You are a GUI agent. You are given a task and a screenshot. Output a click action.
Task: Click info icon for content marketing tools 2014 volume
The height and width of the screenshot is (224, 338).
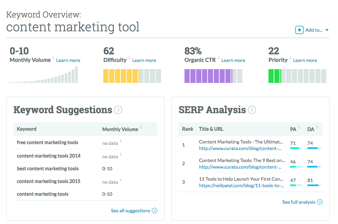pyautogui.click(x=121, y=154)
